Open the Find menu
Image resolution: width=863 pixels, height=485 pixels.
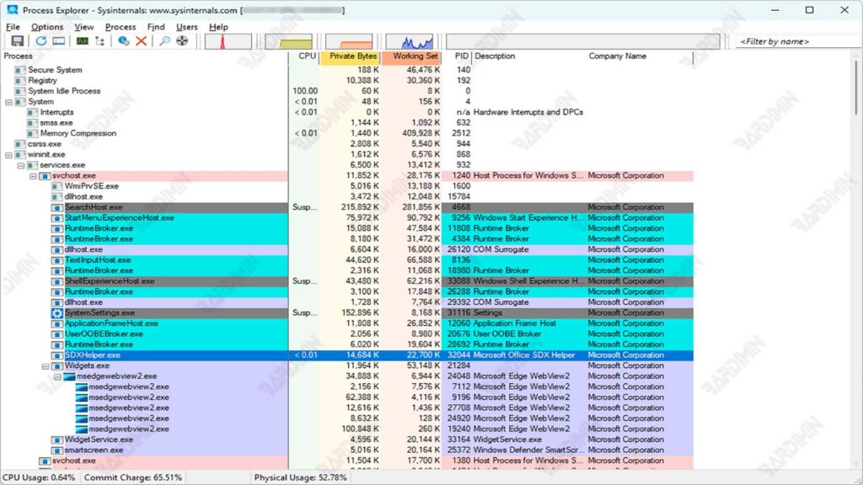coord(156,27)
